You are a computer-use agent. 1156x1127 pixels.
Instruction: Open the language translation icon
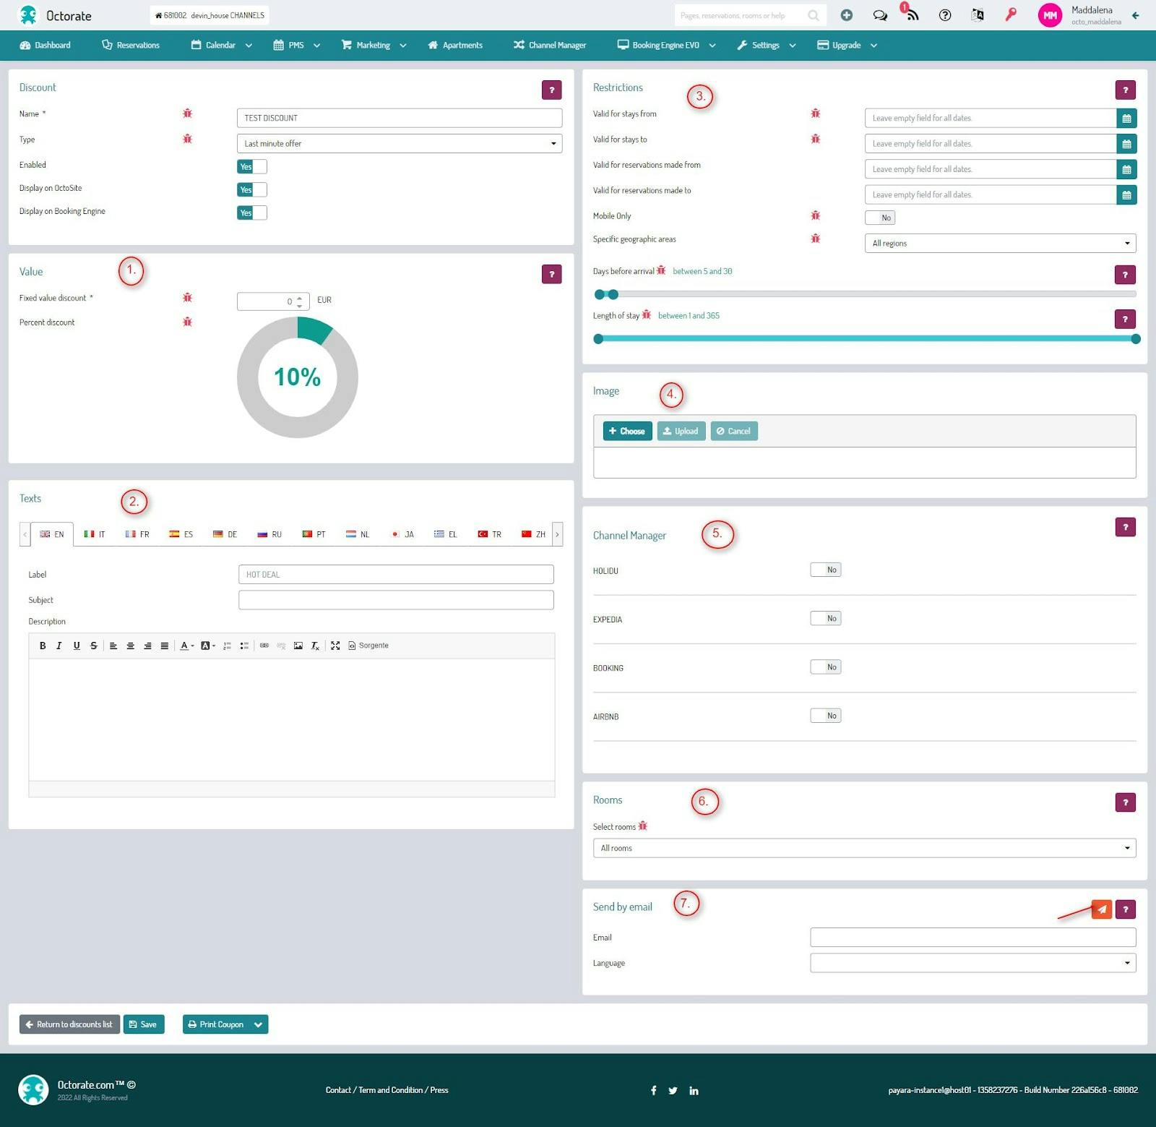978,15
